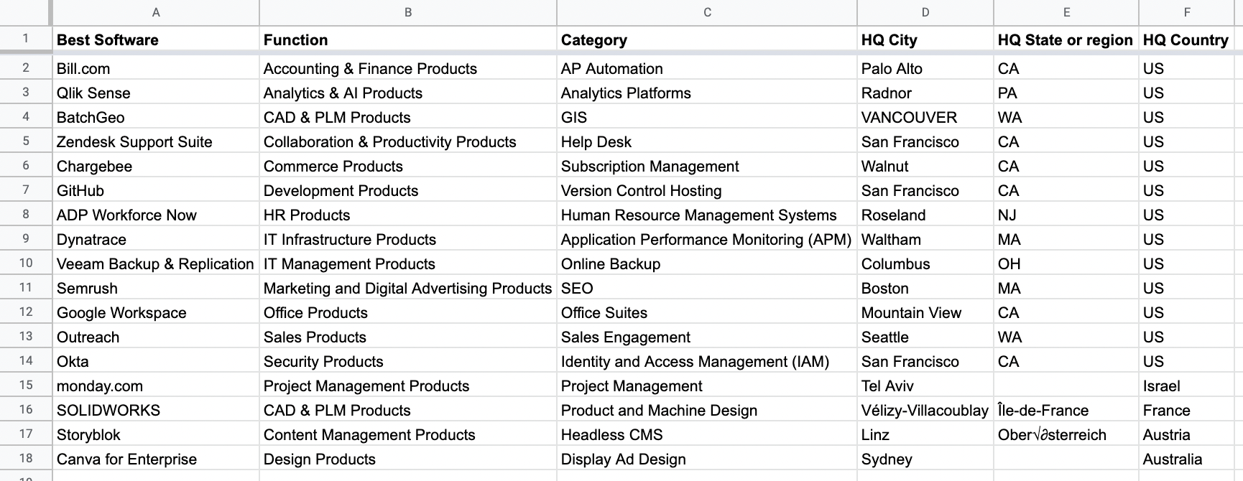Screen dimensions: 1243x481
Task: Select the Google Workspace cell
Action: [x=156, y=312]
